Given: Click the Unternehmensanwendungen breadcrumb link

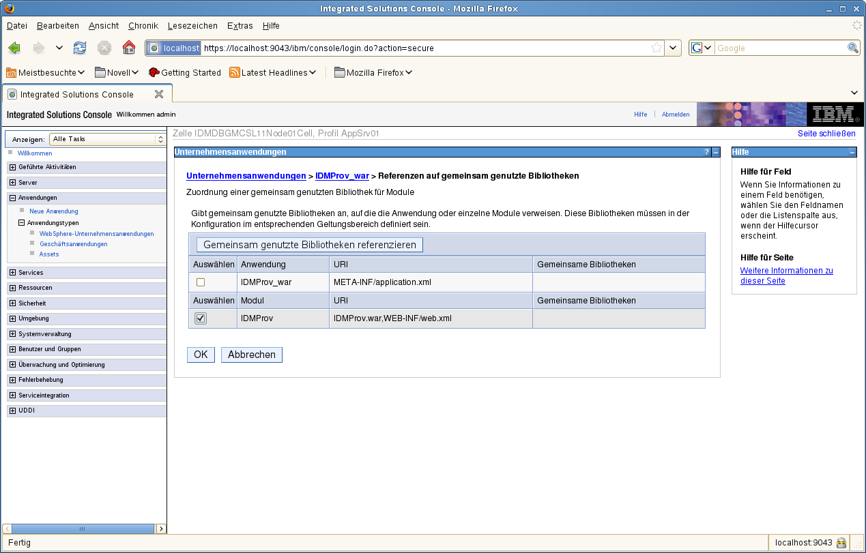Looking at the screenshot, I should 246,176.
